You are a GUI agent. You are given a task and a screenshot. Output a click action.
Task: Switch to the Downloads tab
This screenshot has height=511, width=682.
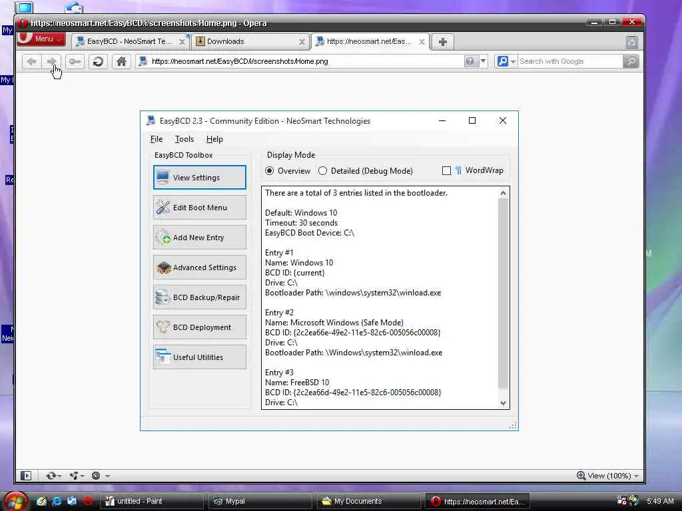pos(250,41)
